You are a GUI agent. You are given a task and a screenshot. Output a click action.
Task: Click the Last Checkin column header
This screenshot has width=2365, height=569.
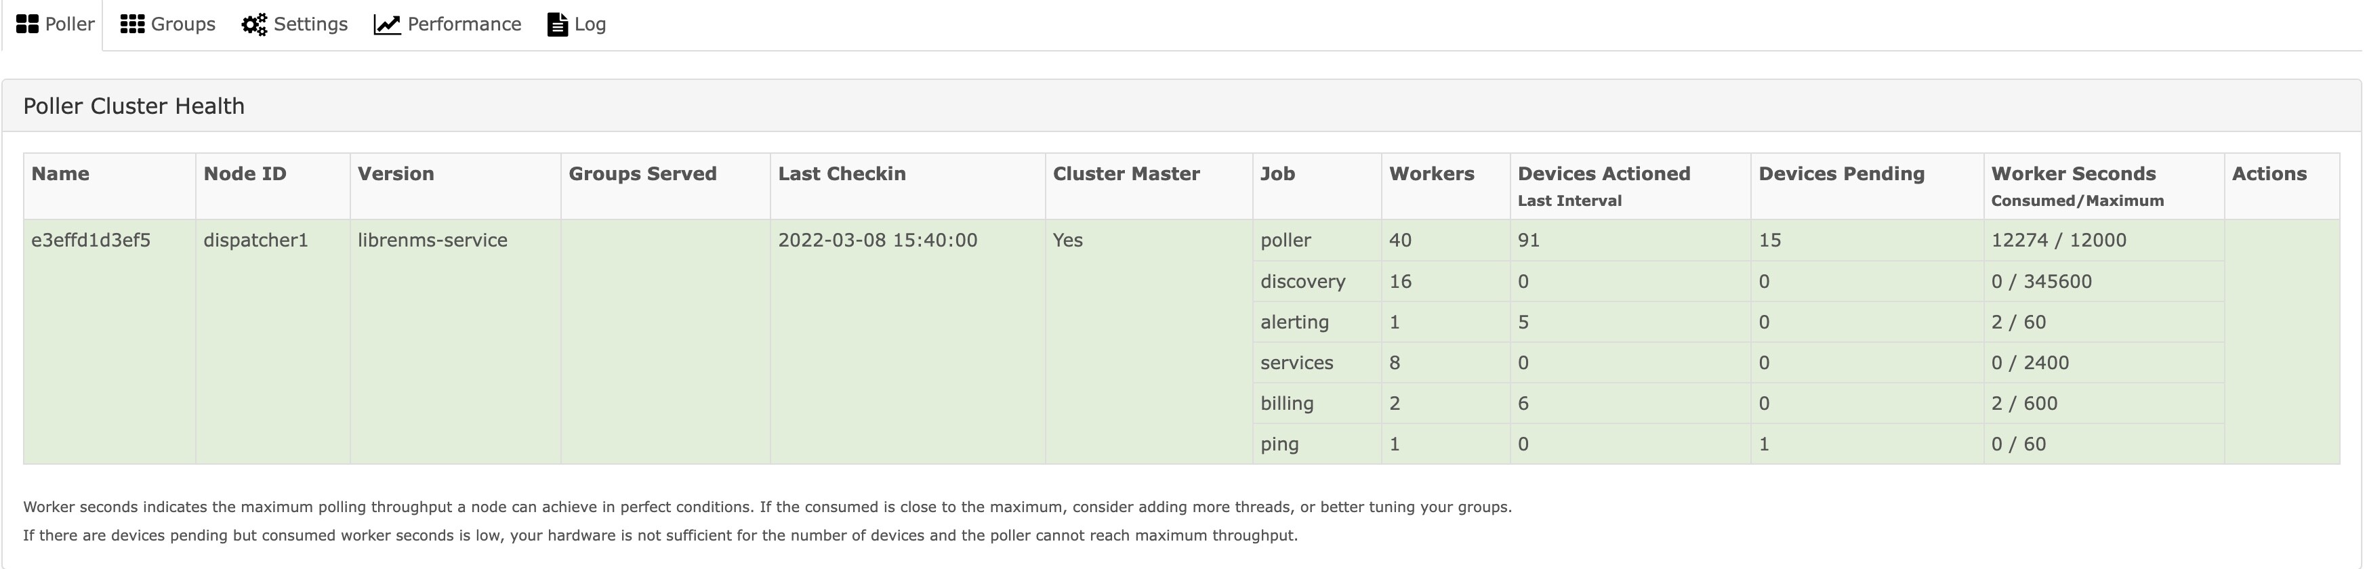[841, 174]
